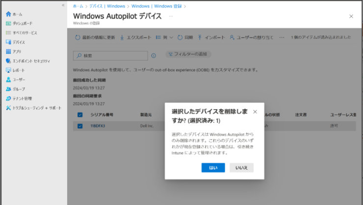Open Users (ユーザー) in the sidebar
363x205 pixels.
tap(16, 80)
